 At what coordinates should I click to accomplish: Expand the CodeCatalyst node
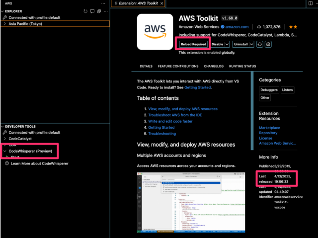5,139
